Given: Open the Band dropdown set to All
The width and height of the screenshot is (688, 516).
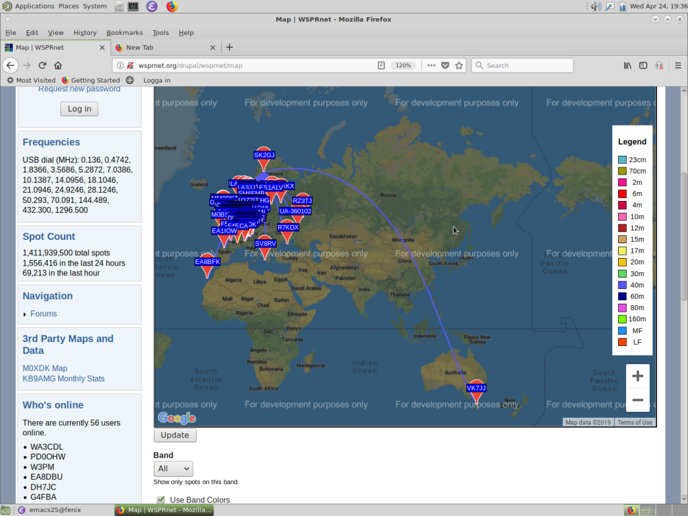Looking at the screenshot, I should coord(173,468).
